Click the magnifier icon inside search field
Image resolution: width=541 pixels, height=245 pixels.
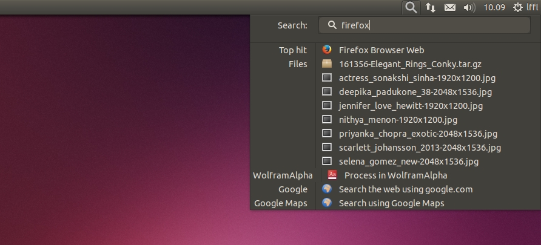[332, 25]
